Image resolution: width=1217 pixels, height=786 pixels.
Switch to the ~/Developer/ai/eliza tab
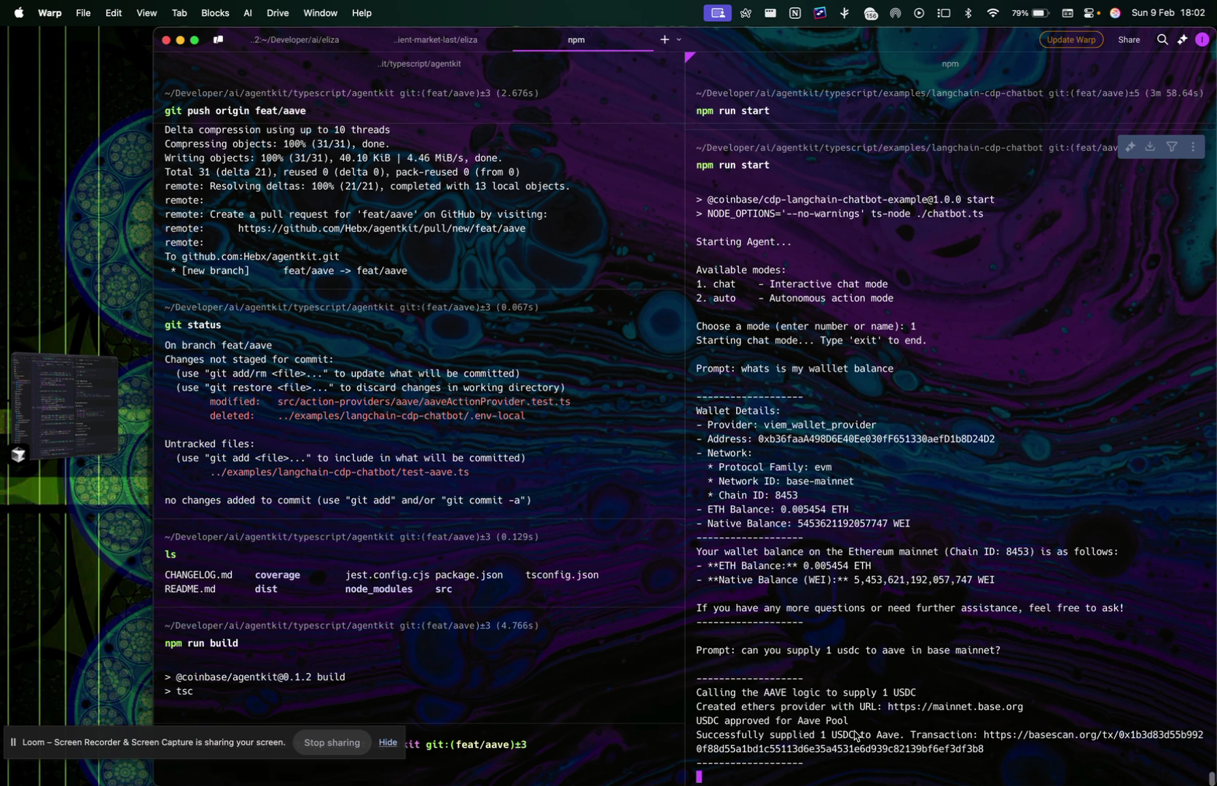coord(294,39)
